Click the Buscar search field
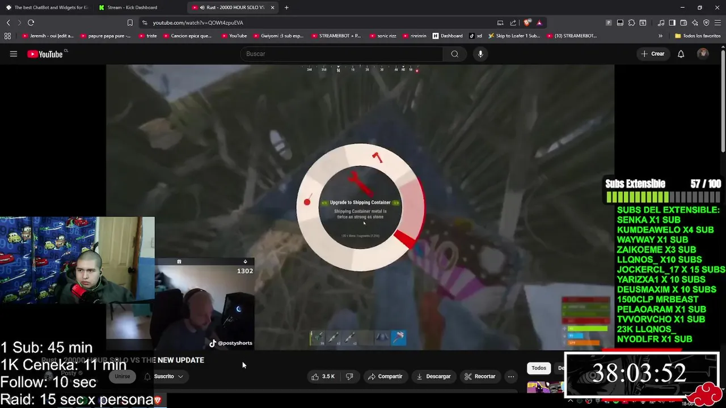 pyautogui.click(x=343, y=54)
